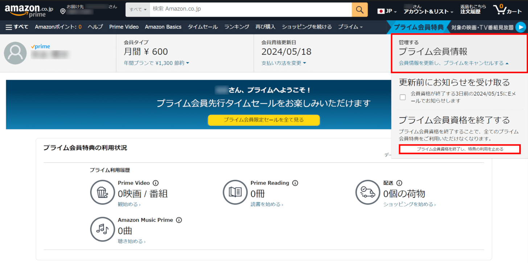Open Prime Video in navigation bar
Viewport: 528px width, 263px height.
point(124,27)
